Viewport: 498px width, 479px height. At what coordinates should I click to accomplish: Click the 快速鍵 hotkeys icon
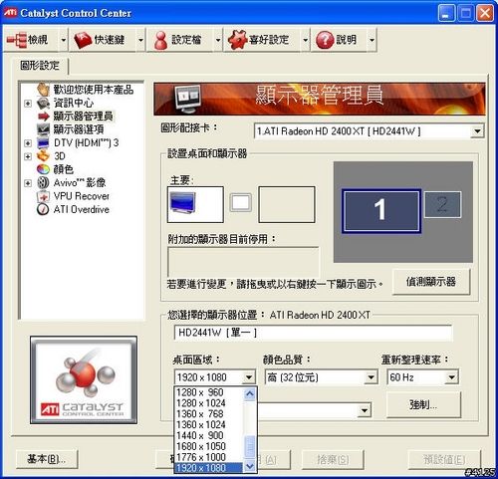coord(83,40)
